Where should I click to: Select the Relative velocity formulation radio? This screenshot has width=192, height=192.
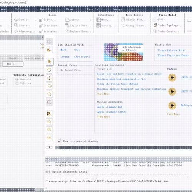click(17, 83)
